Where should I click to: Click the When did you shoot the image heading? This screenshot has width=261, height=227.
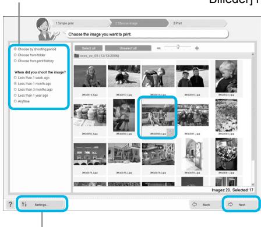[x=40, y=72]
